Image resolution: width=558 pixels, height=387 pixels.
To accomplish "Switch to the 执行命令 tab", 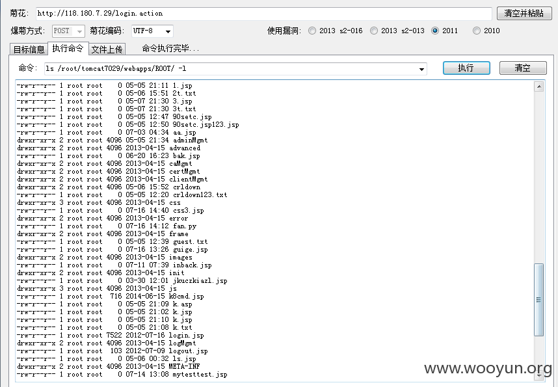I will [x=68, y=48].
